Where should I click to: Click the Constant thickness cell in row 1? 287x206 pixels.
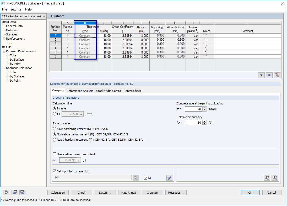(85, 35)
